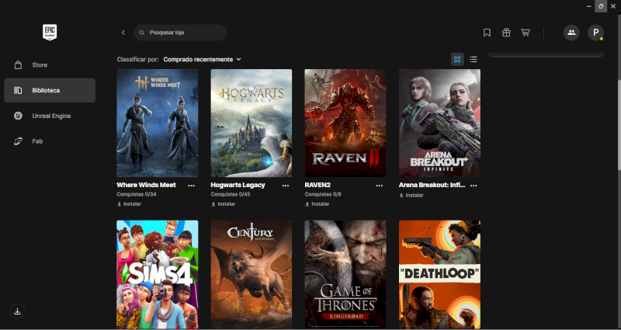The width and height of the screenshot is (621, 330).
Task: Open Century Age of Ashes cover
Action: point(252,275)
